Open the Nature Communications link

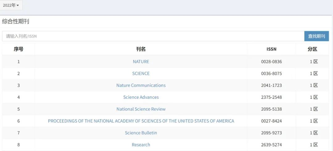click(141, 85)
